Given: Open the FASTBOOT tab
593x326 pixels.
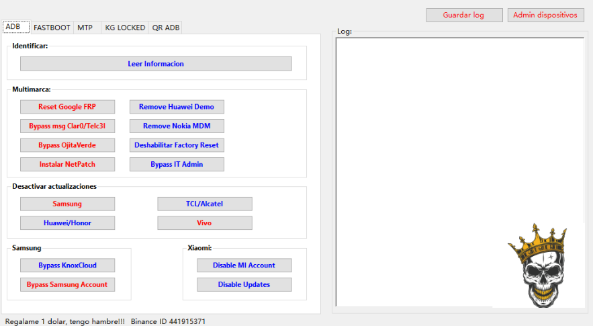Looking at the screenshot, I should point(52,28).
